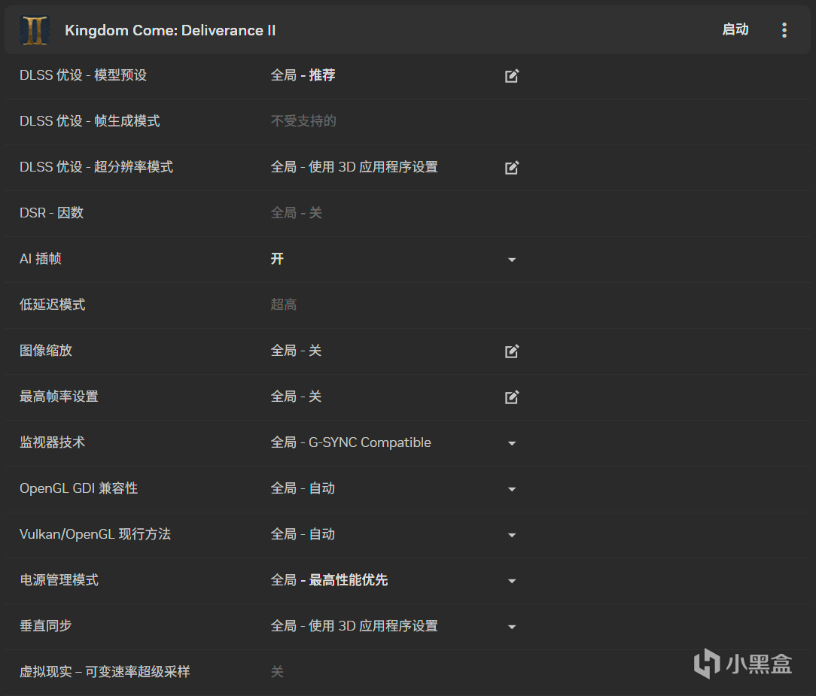816x696 pixels.
Task: Click the 全局 - G-SYNC Compatible value
Action: 351,442
